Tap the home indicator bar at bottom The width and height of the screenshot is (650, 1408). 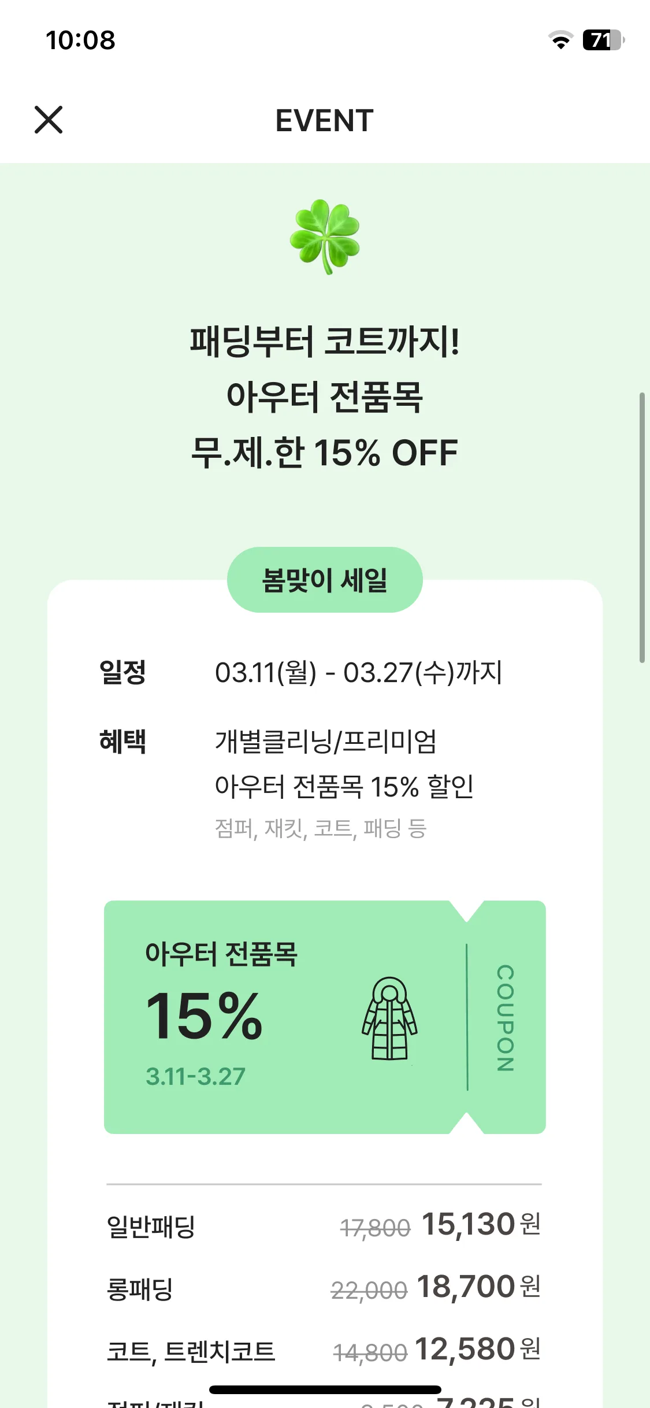pyautogui.click(x=325, y=1390)
